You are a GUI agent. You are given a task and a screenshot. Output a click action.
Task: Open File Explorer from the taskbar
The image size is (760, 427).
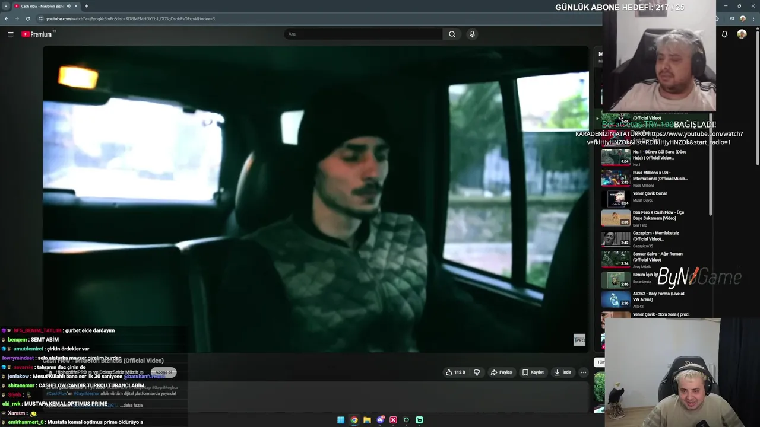[367, 420]
